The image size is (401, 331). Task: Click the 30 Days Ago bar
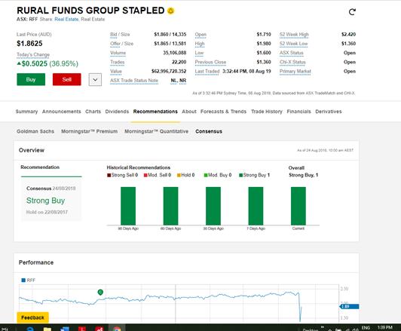213,206
